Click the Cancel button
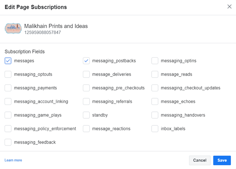236x169 pixels. click(200, 160)
